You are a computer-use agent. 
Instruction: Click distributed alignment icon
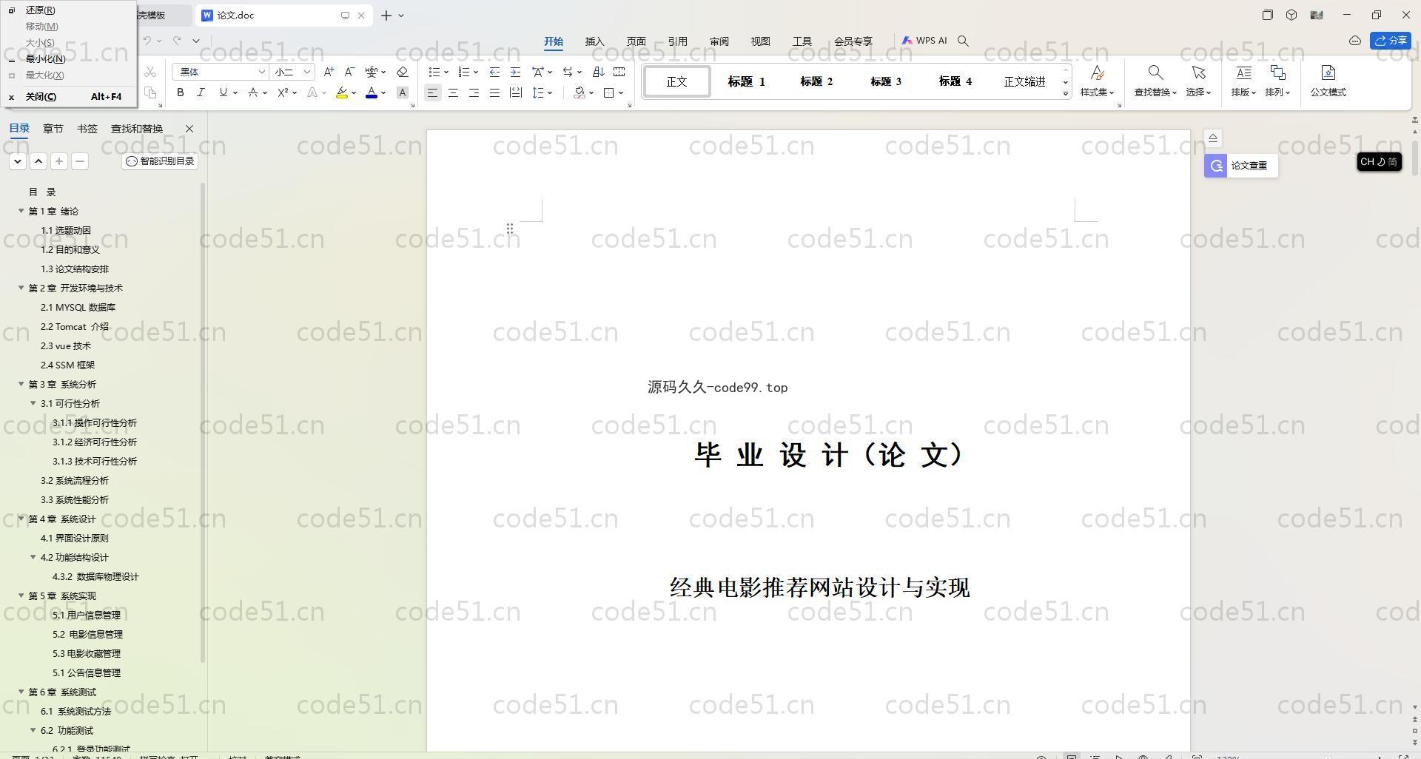515,92
